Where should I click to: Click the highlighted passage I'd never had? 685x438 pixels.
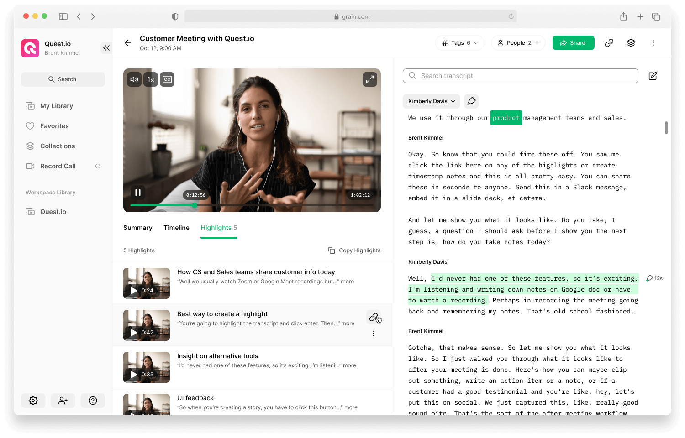[x=523, y=289]
